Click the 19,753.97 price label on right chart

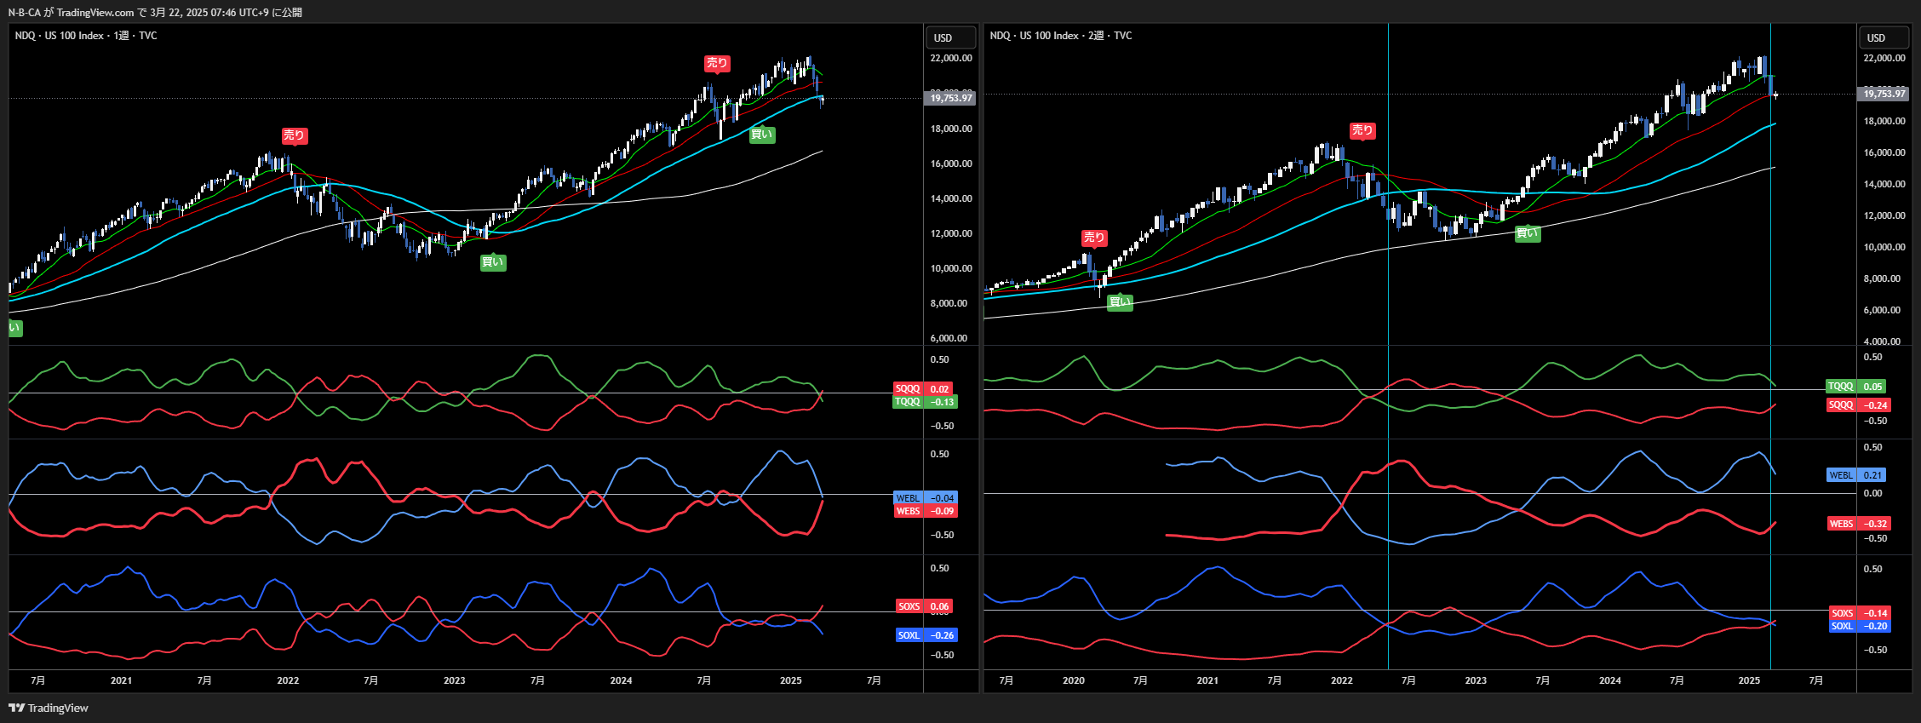pos(1884,94)
